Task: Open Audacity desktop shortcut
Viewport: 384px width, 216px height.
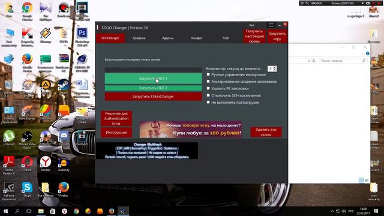Action: point(64,164)
